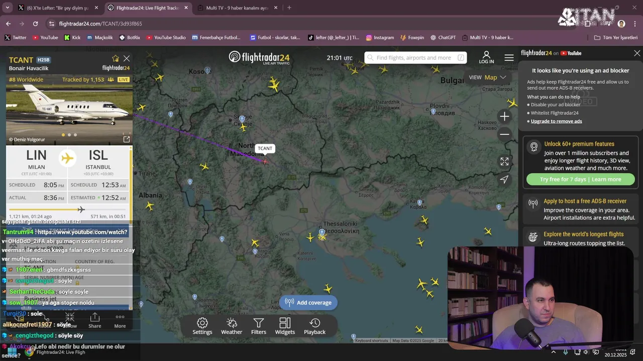This screenshot has height=361, width=643.
Task: Close the ad blocker side panel
Action: tap(637, 53)
